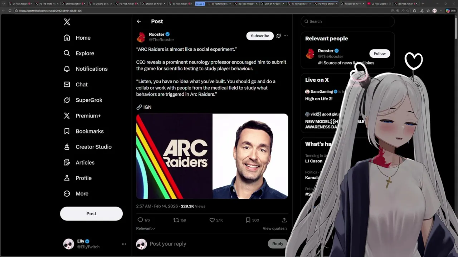Click the page vertical scrollbar

point(456,29)
